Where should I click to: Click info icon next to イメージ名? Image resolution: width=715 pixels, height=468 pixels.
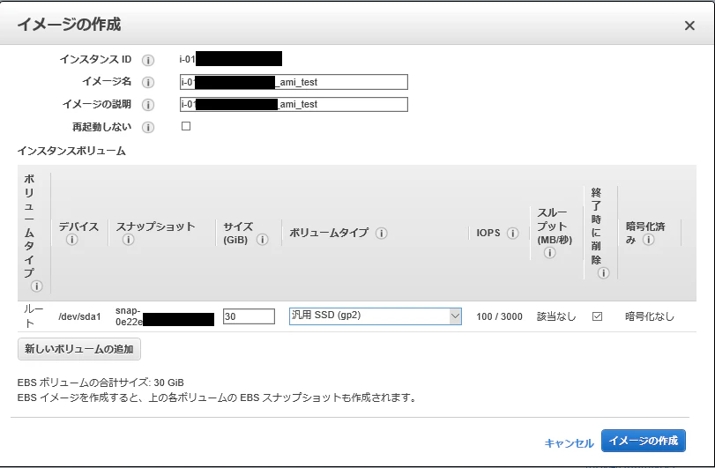(148, 82)
